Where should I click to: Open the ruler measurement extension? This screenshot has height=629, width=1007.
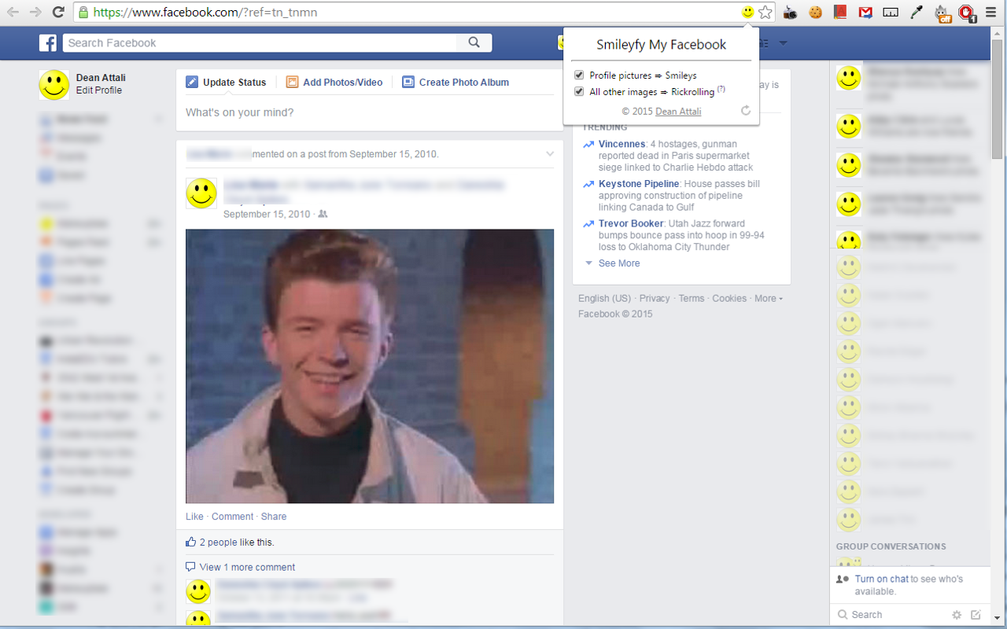coord(891,12)
